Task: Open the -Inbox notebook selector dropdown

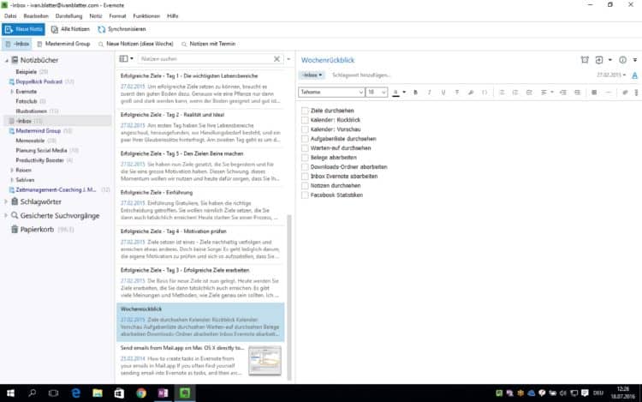Action: [x=312, y=75]
